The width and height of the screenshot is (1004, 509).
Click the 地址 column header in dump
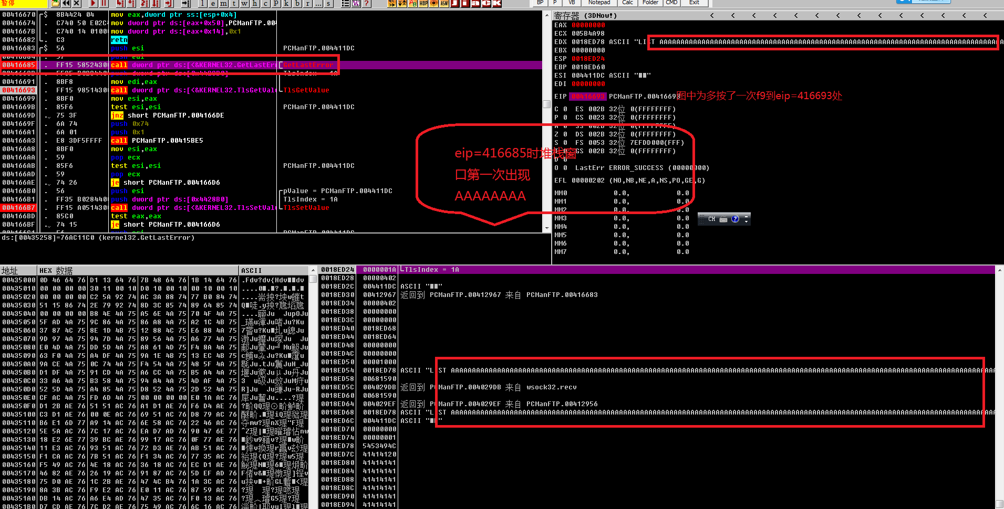pyautogui.click(x=18, y=271)
